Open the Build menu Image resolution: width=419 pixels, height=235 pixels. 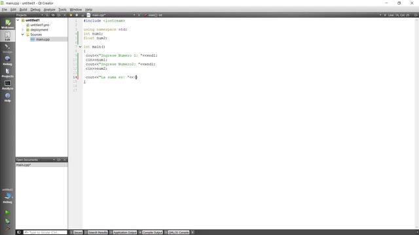point(24,9)
